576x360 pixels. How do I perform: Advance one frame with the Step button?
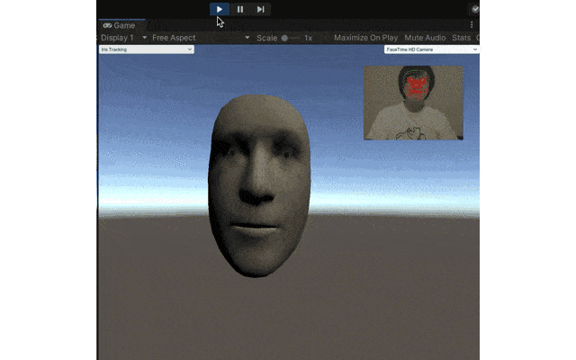260,9
